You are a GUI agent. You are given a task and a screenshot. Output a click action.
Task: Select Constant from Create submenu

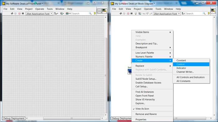[191, 61]
